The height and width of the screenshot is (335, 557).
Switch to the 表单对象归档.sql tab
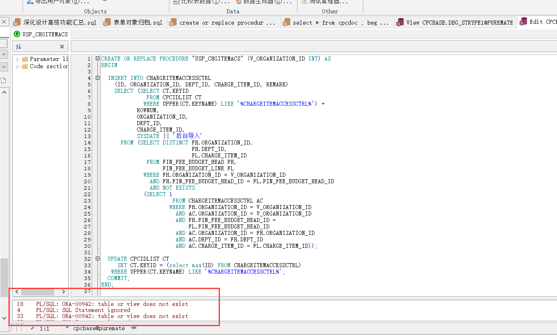pos(133,23)
